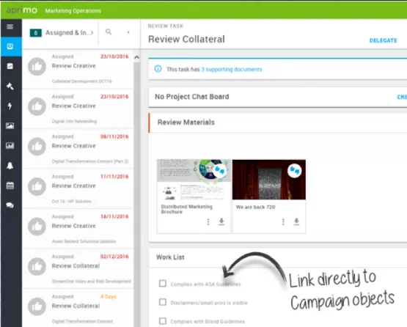Check Disclaimers/small print is visible box
This screenshot has height=327, width=407.
pyautogui.click(x=163, y=302)
